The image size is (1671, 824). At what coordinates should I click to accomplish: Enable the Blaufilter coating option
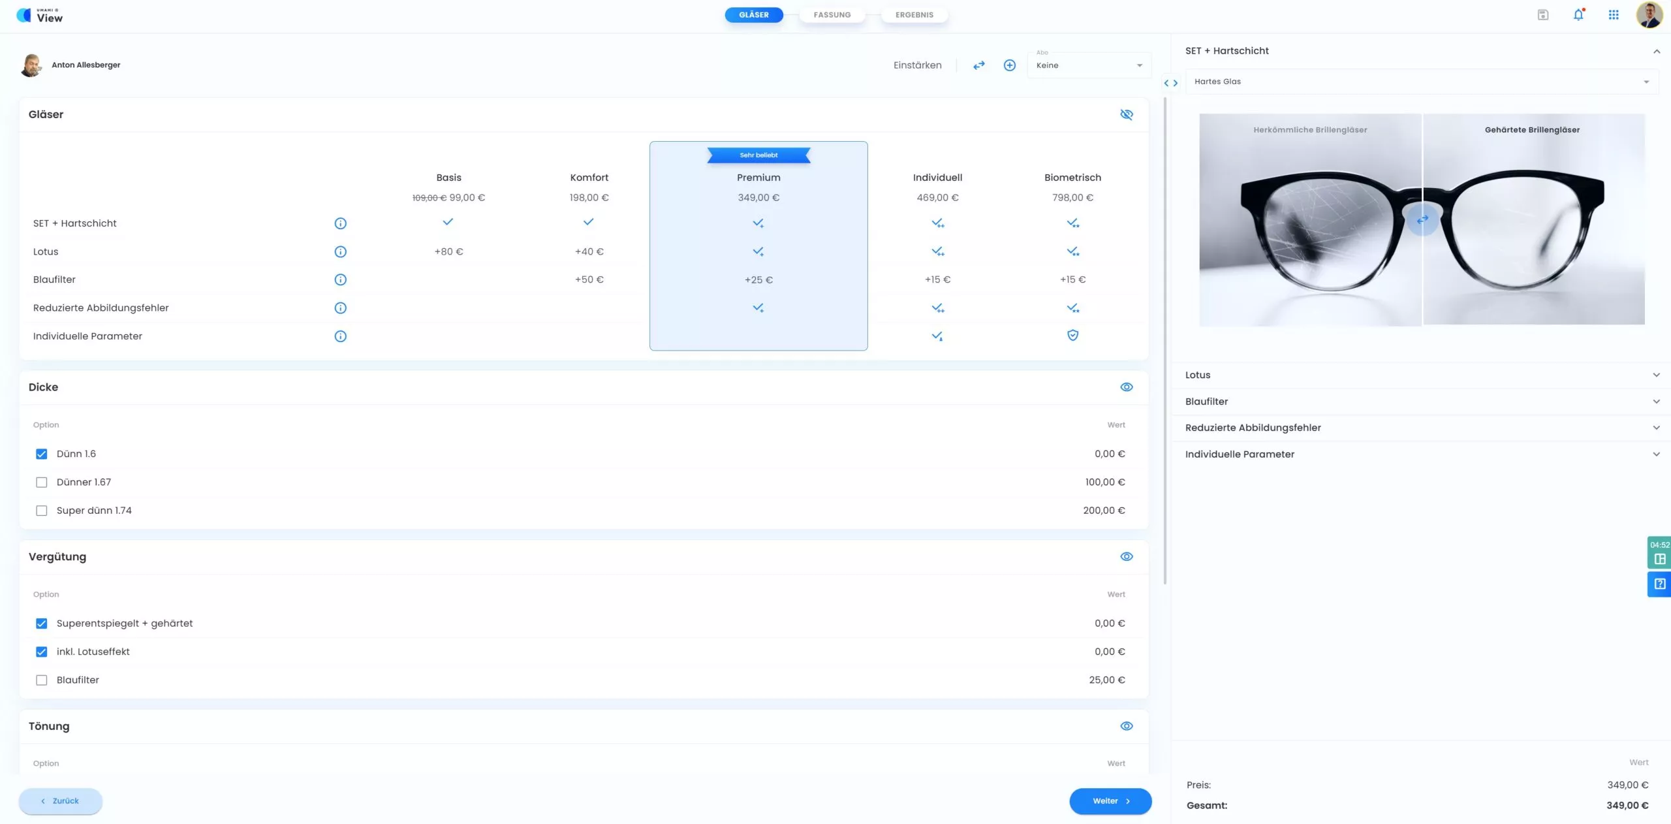coord(42,680)
